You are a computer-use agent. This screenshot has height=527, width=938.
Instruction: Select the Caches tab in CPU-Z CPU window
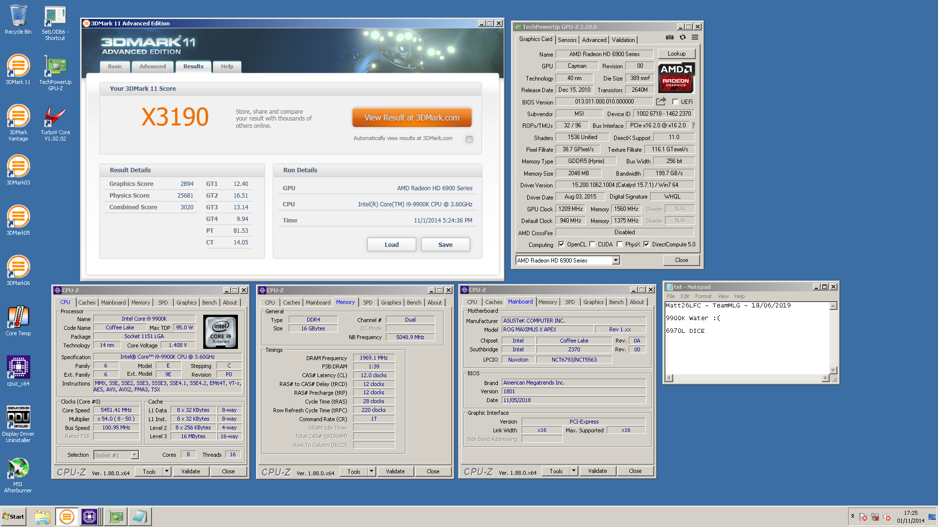point(87,303)
